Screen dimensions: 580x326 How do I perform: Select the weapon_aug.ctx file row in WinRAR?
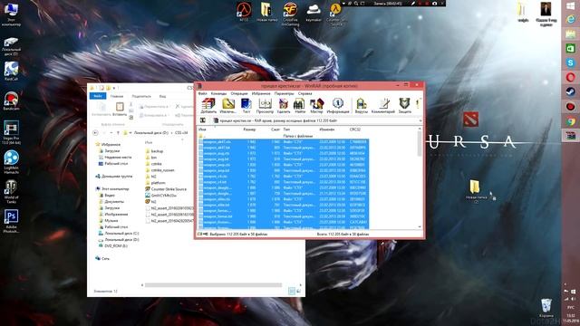[283, 153]
